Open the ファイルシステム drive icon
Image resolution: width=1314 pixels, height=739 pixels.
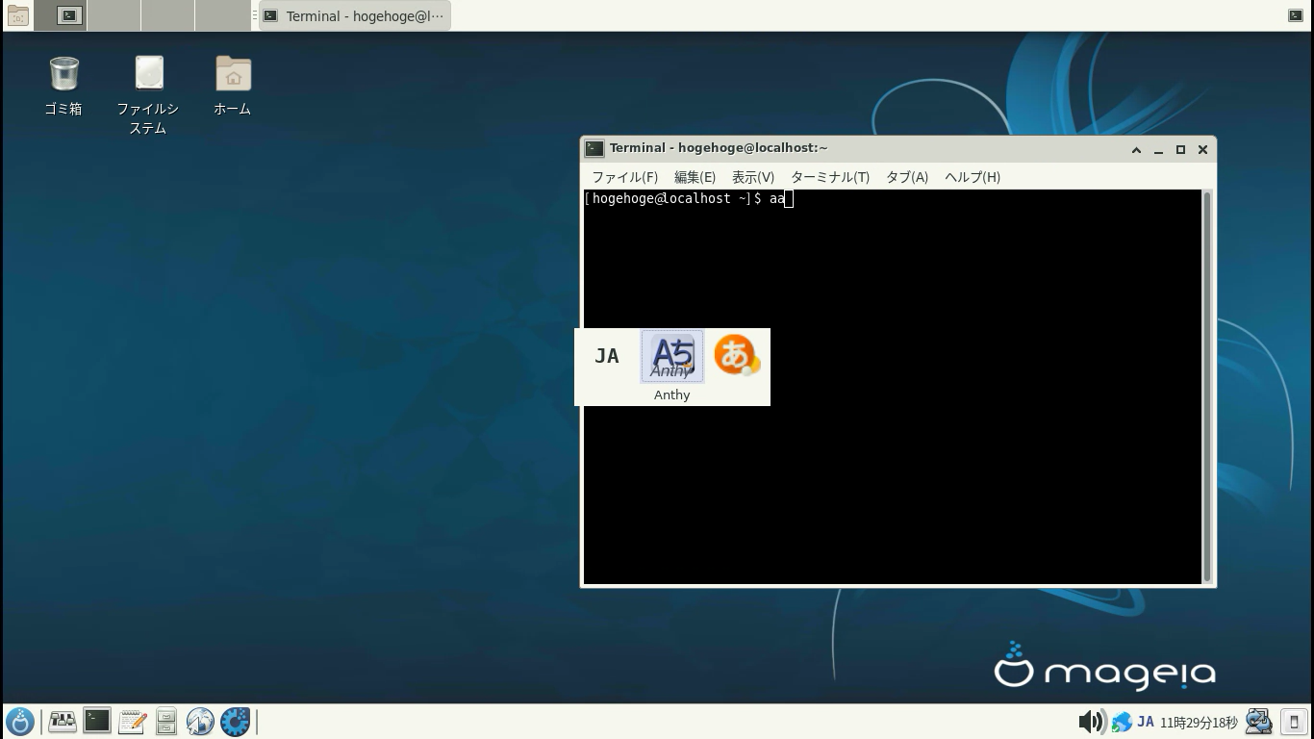(x=149, y=73)
